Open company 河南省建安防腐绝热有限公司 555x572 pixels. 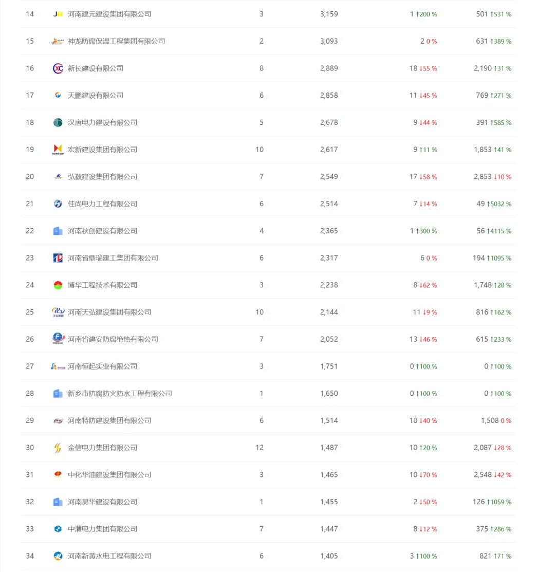113,339
